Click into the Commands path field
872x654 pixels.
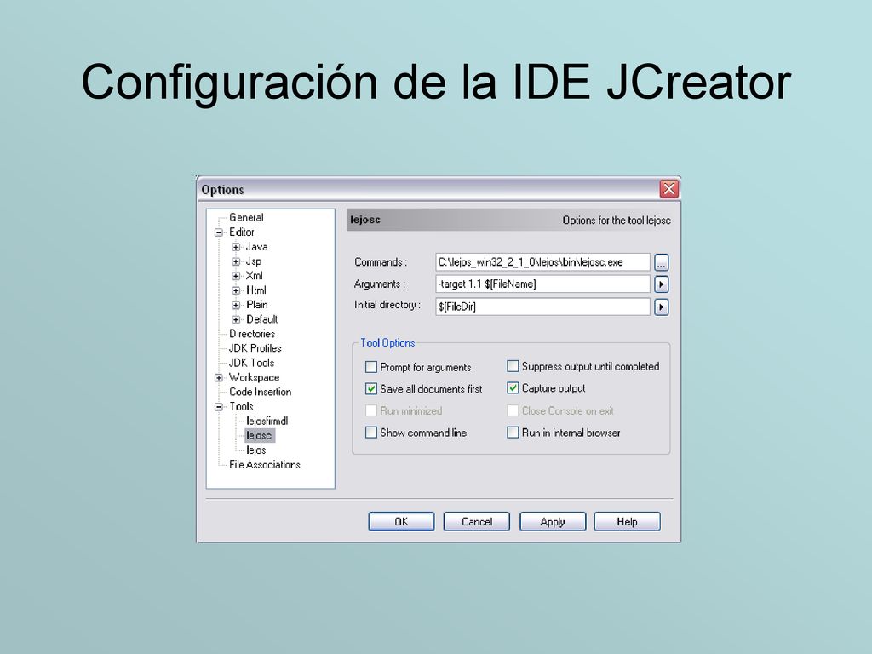(542, 262)
